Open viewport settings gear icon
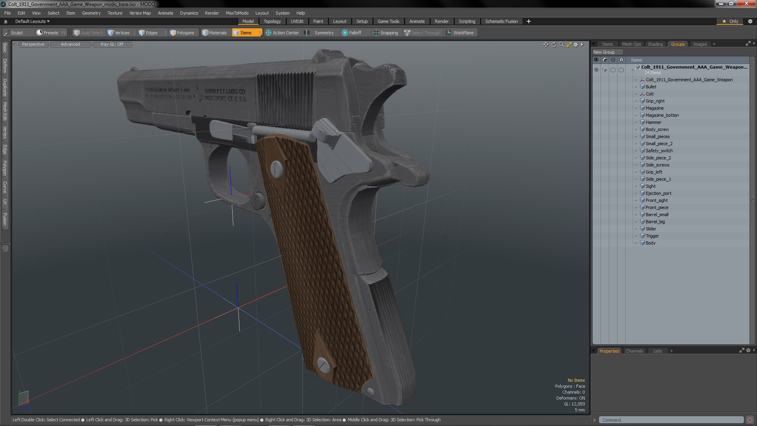The height and width of the screenshot is (426, 757). 576,45
